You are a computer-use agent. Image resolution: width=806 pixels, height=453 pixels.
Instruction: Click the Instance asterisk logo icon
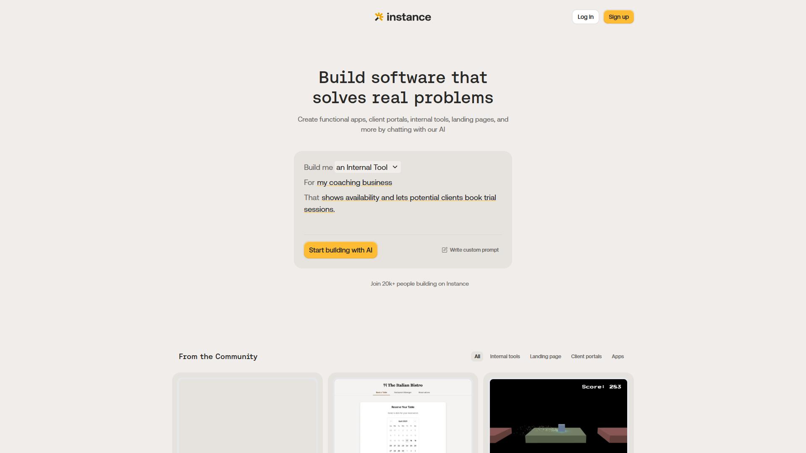(379, 17)
